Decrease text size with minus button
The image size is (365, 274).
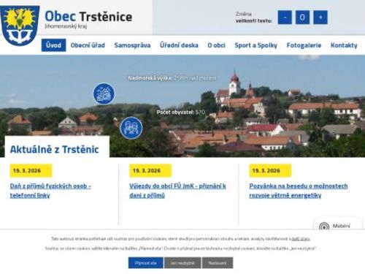[285, 18]
